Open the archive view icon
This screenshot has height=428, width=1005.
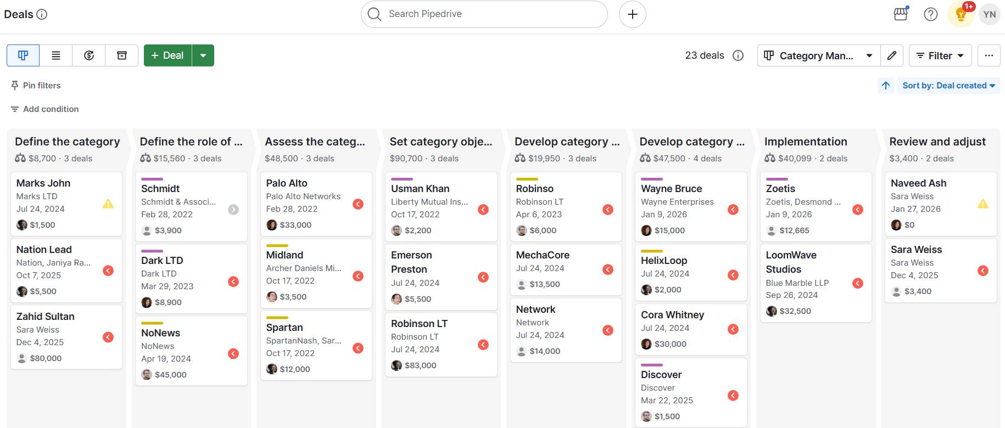click(x=122, y=55)
